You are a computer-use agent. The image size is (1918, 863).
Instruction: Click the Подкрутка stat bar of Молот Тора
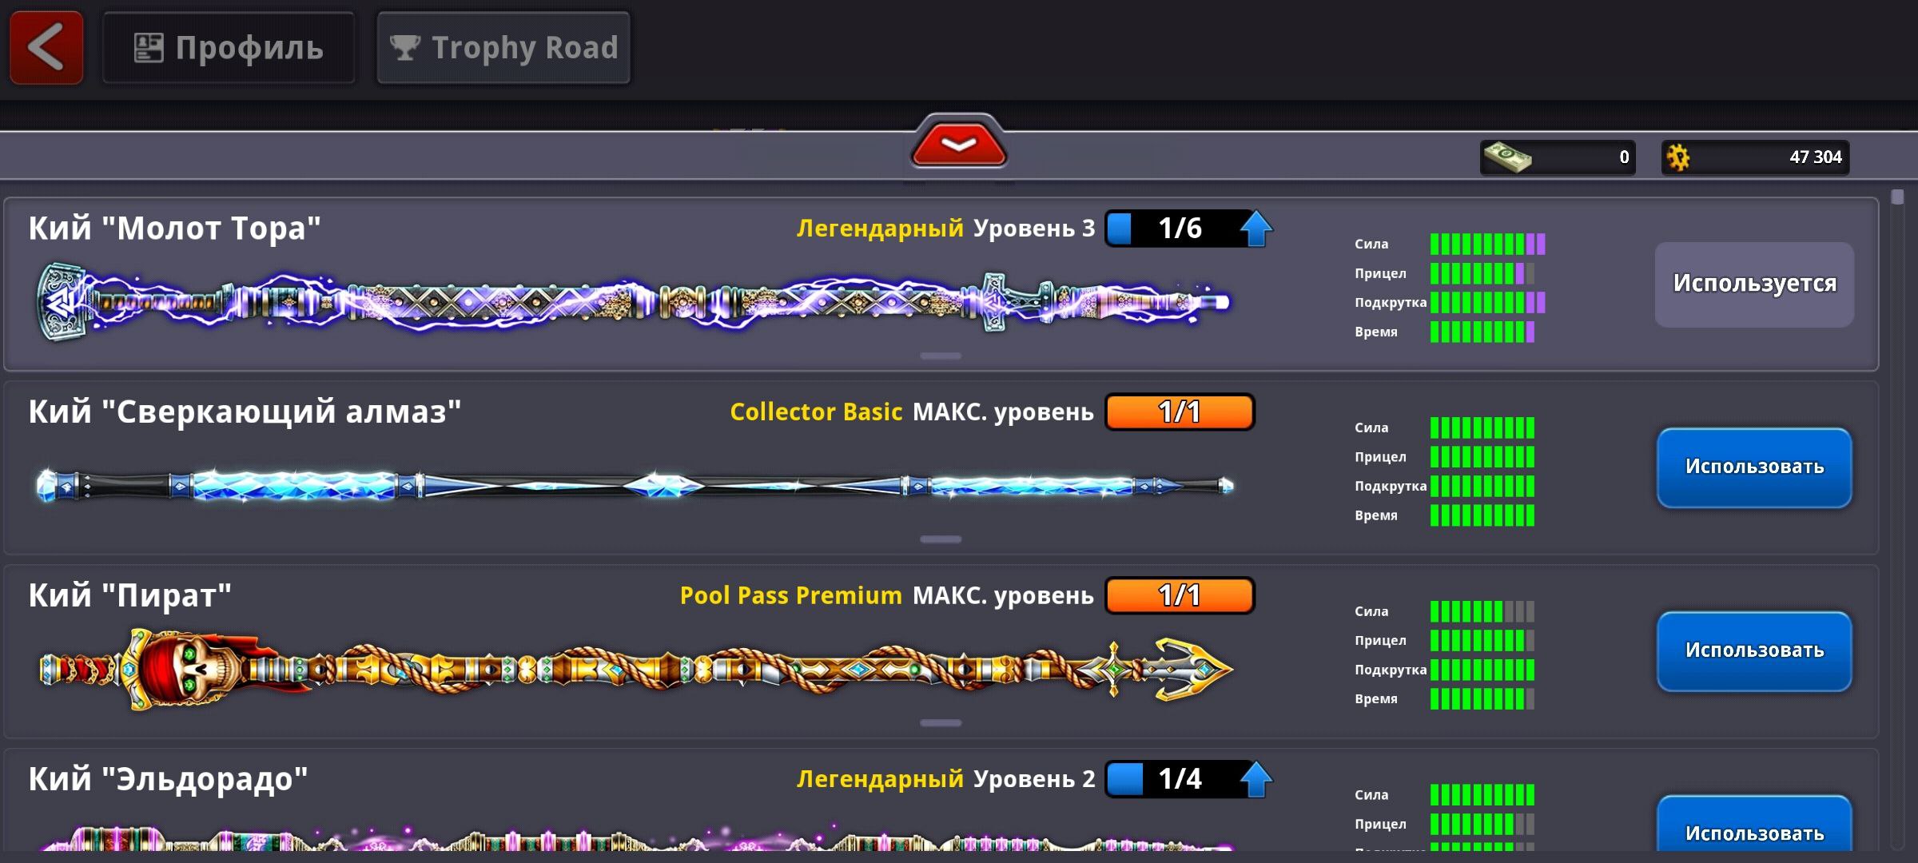[1487, 302]
